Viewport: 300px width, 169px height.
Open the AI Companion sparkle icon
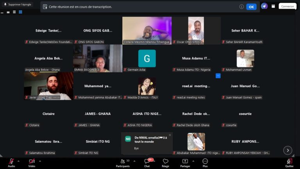[x=264, y=6]
